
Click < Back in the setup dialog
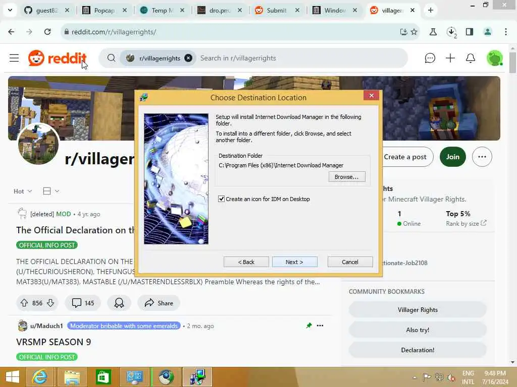[246, 262]
